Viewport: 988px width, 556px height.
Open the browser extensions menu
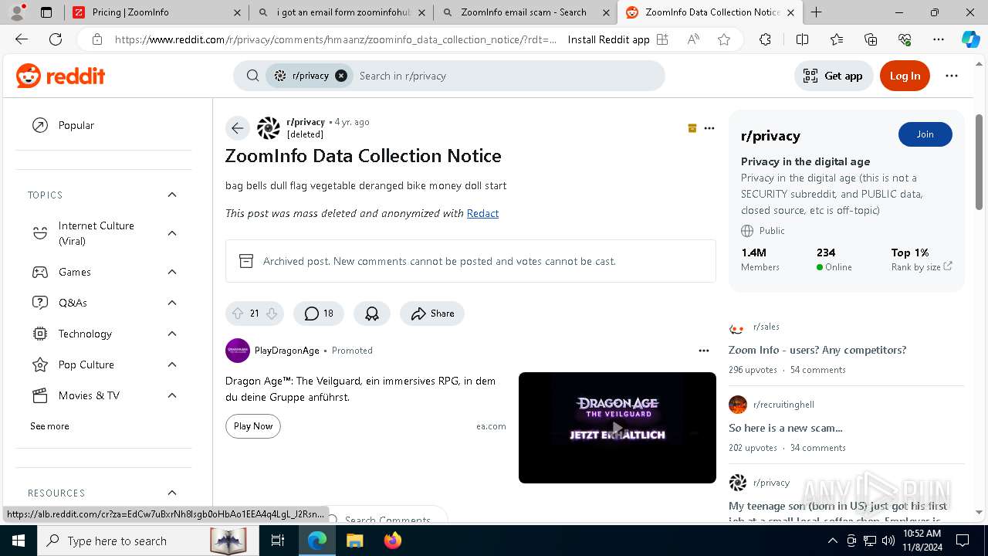pyautogui.click(x=765, y=39)
